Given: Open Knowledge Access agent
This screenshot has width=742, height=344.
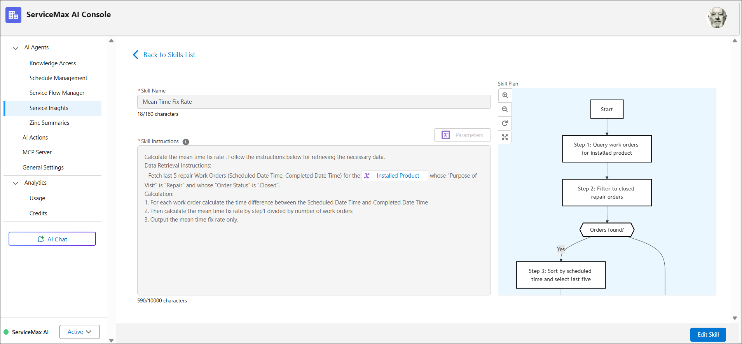Looking at the screenshot, I should pos(52,63).
